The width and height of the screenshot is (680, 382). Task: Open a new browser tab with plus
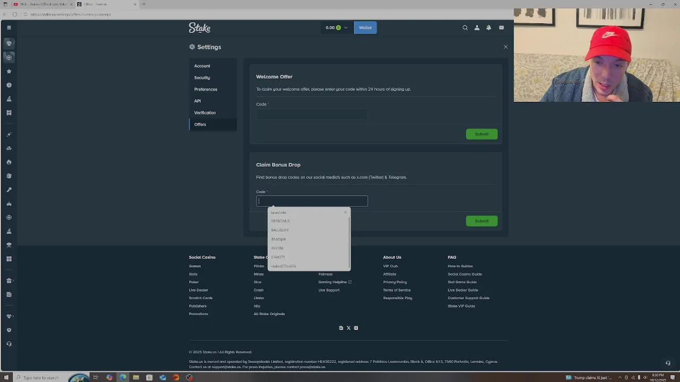(x=143, y=4)
